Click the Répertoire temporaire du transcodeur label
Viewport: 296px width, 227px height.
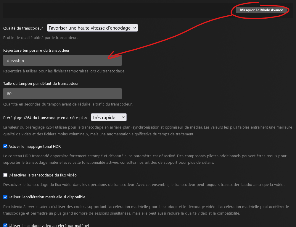click(36, 50)
